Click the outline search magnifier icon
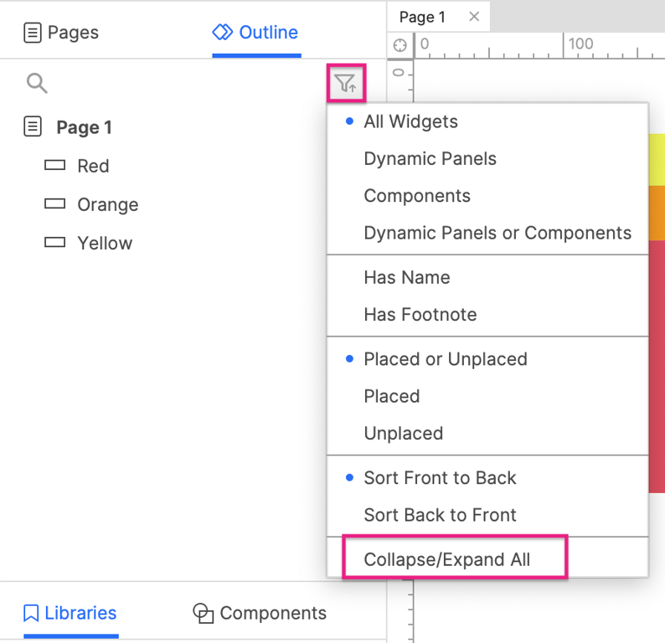This screenshot has height=643, width=665. pyautogui.click(x=37, y=83)
